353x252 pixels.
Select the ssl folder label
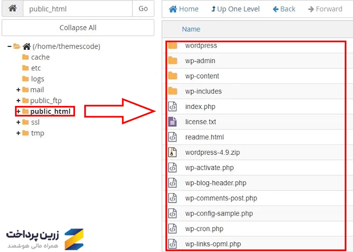pyautogui.click(x=35, y=122)
